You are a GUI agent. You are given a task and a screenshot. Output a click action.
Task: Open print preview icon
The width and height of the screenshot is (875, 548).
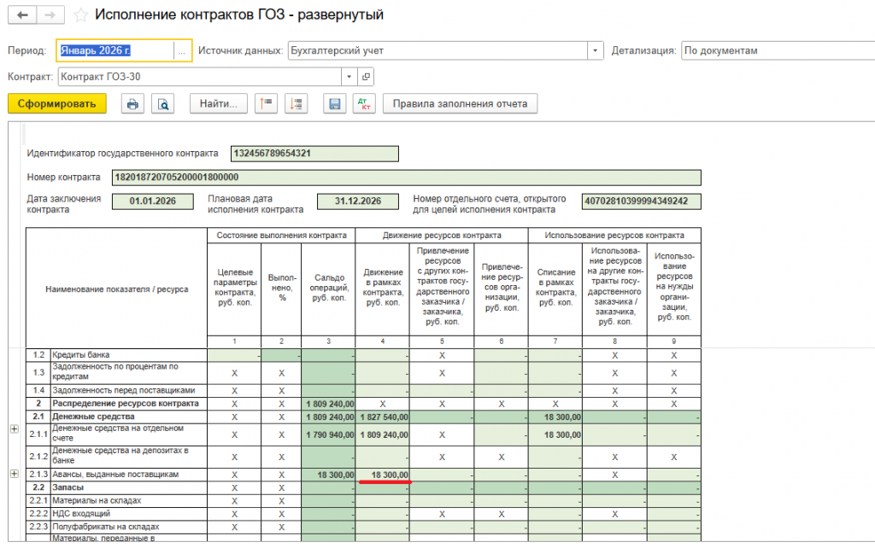[x=163, y=103]
